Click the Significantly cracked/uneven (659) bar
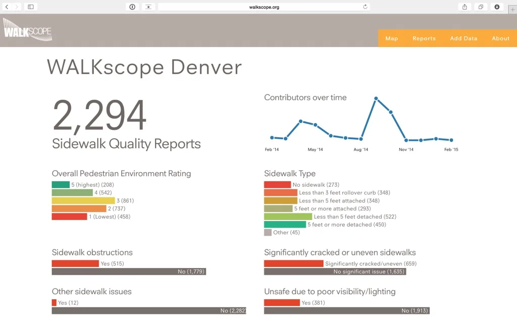The width and height of the screenshot is (517, 323). [x=294, y=263]
